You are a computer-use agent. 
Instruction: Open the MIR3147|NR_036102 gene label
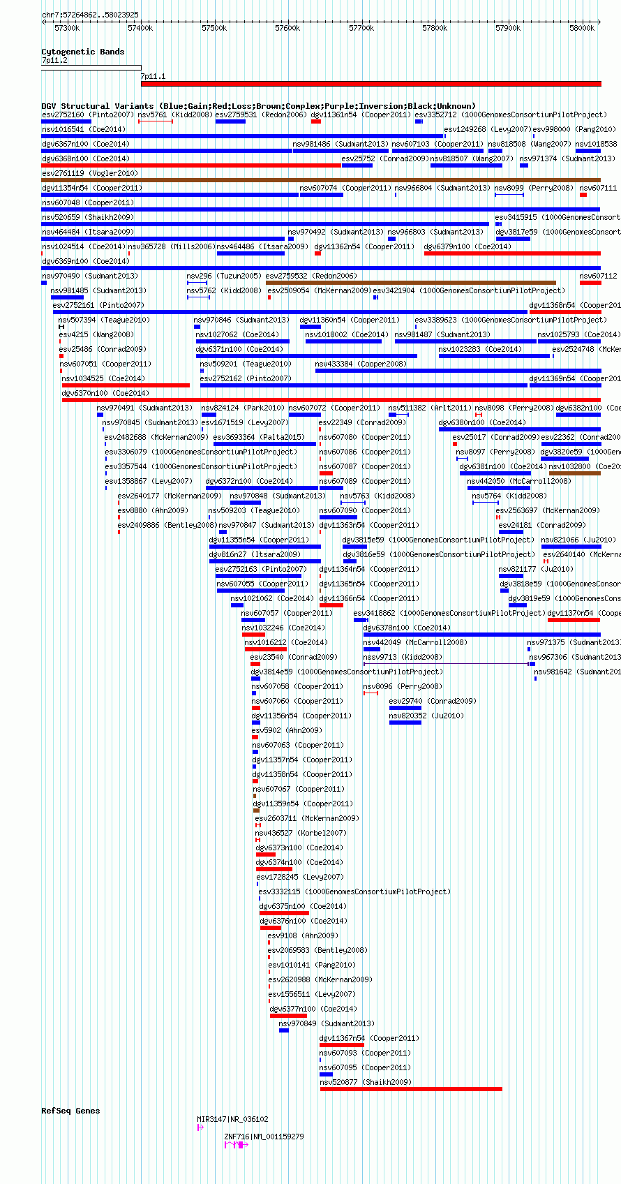point(232,1119)
